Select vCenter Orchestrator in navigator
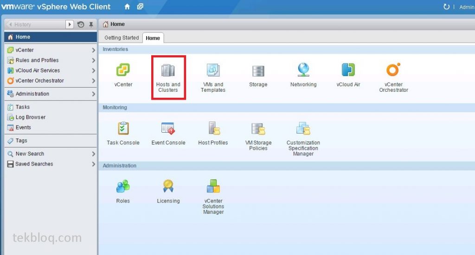475x255 pixels. pos(51,81)
